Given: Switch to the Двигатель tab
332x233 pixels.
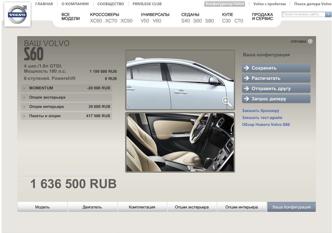Looking at the screenshot, I should click(92, 207).
